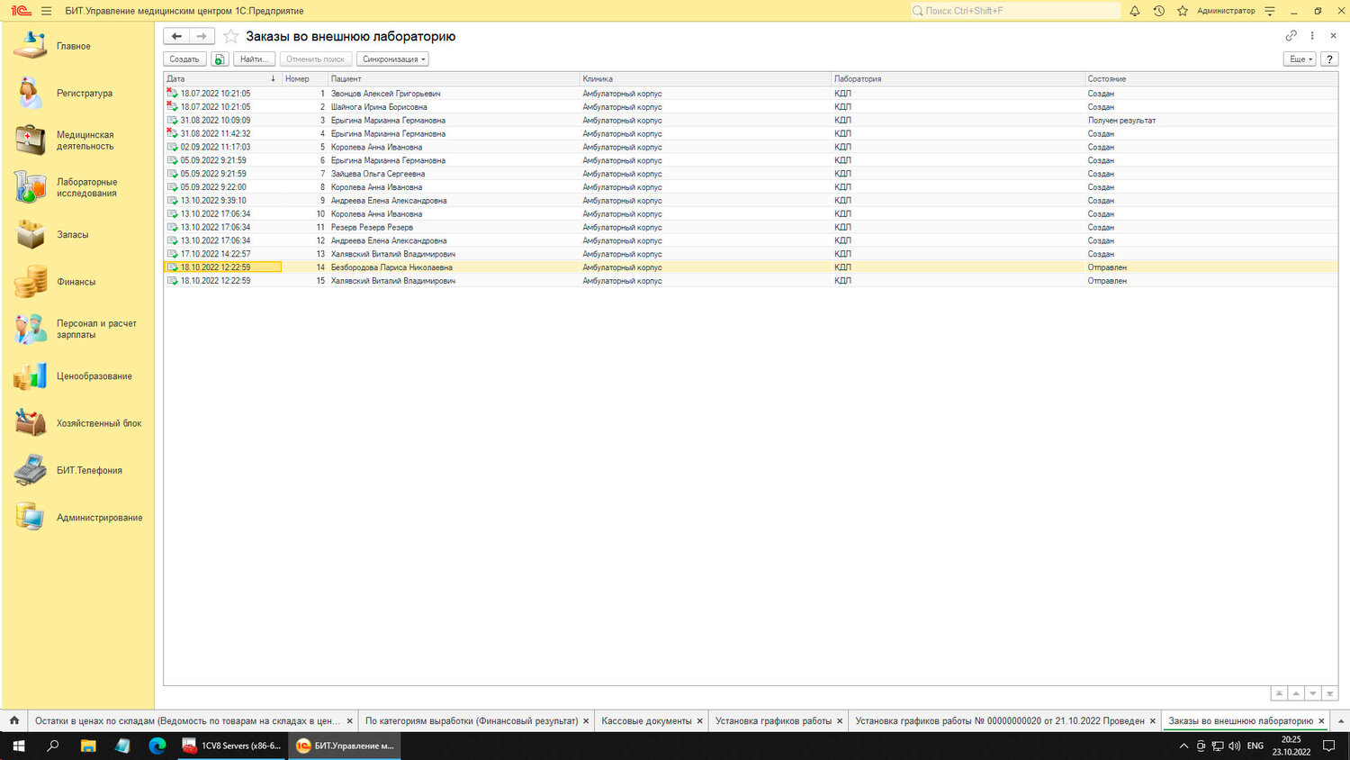1350x760 pixels.
Task: Open the home start page icon
Action: pyautogui.click(x=14, y=720)
